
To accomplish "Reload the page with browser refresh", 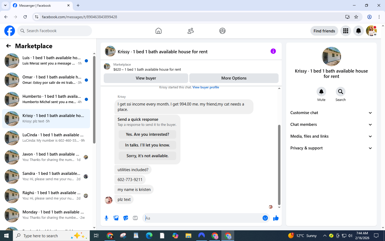I will [25, 17].
